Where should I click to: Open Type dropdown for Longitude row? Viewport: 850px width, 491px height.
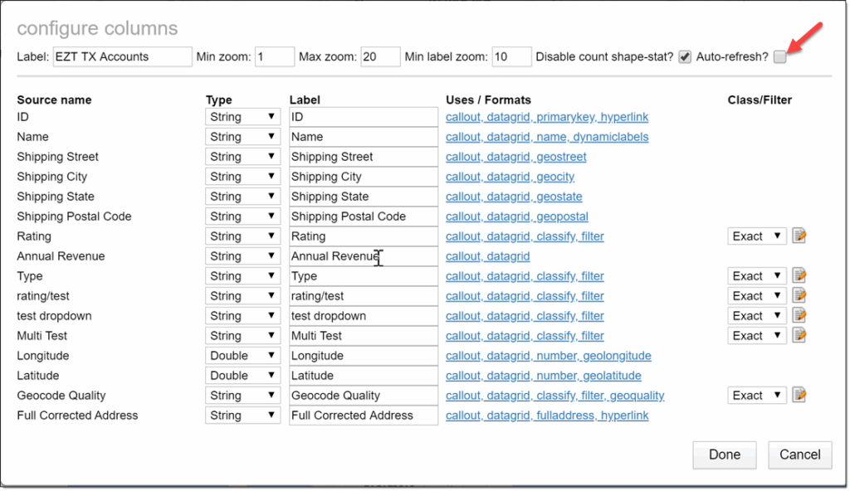tap(242, 356)
